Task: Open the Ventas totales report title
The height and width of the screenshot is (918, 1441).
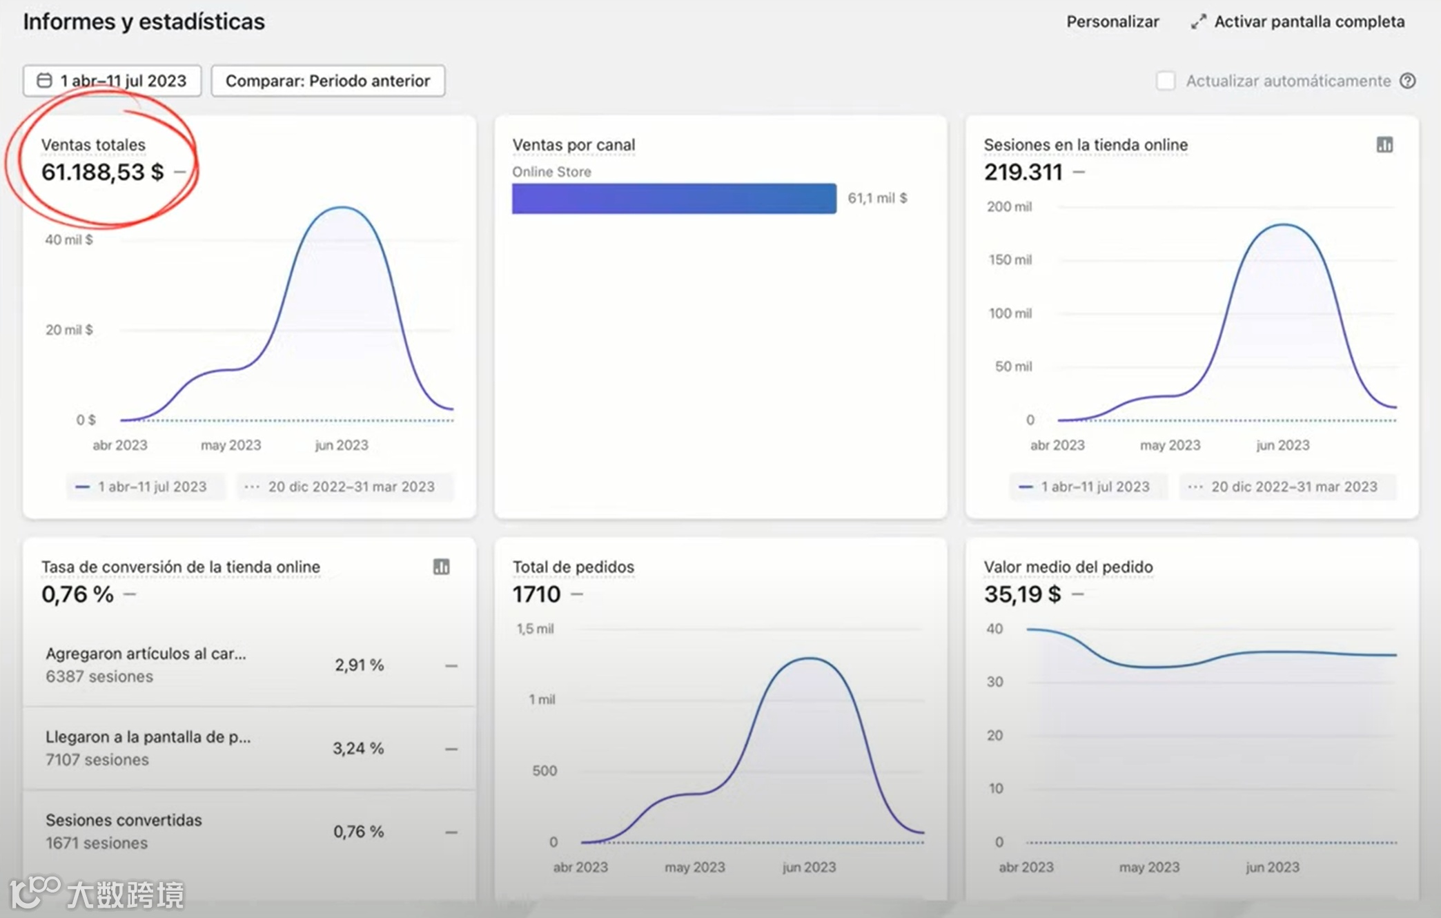Action: [93, 145]
